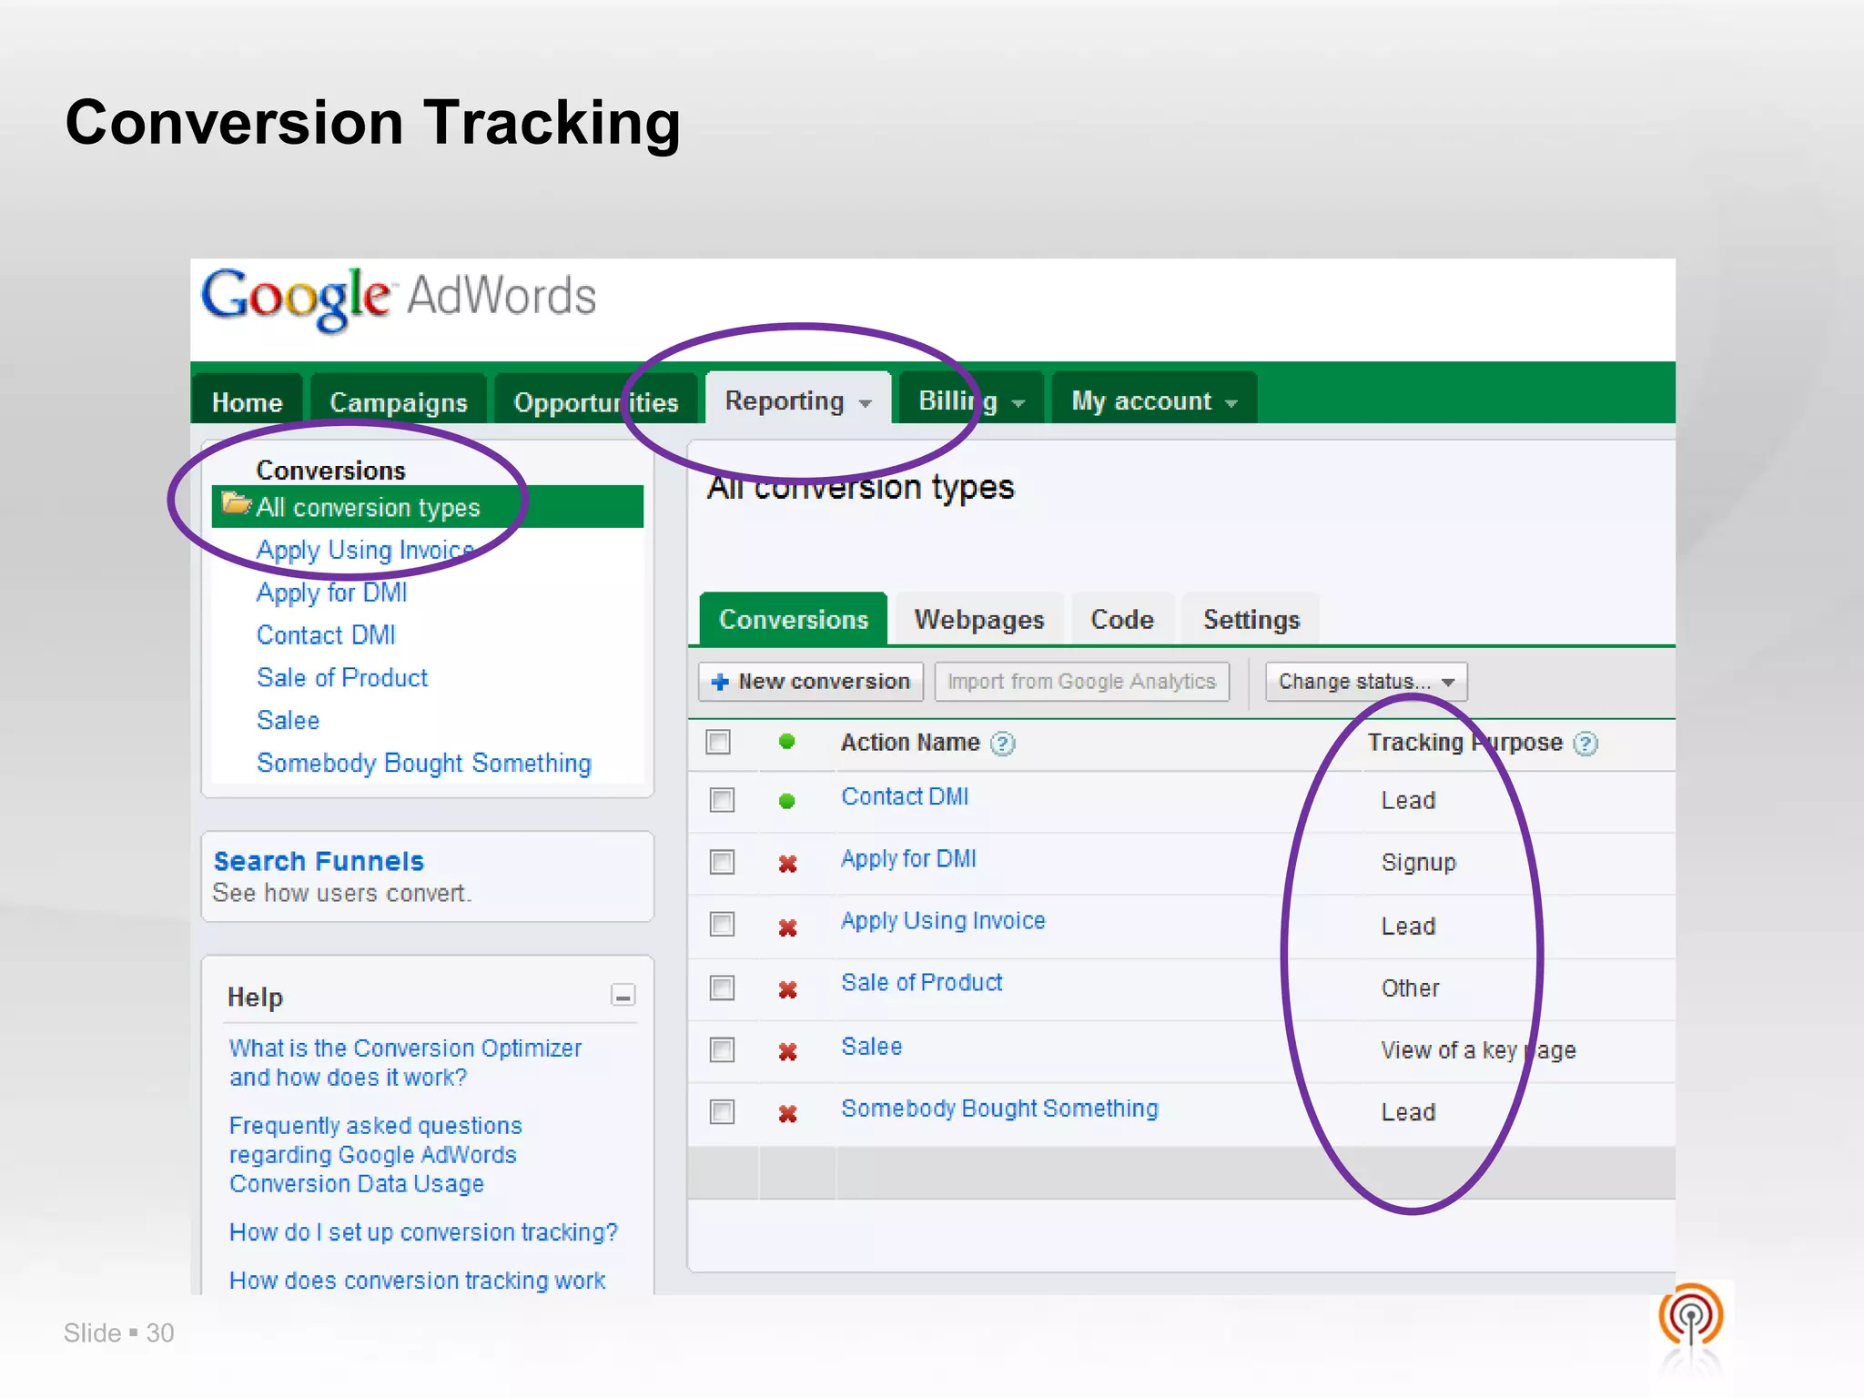Click the New conversion button
The width and height of the screenshot is (1864, 1398).
tap(811, 682)
